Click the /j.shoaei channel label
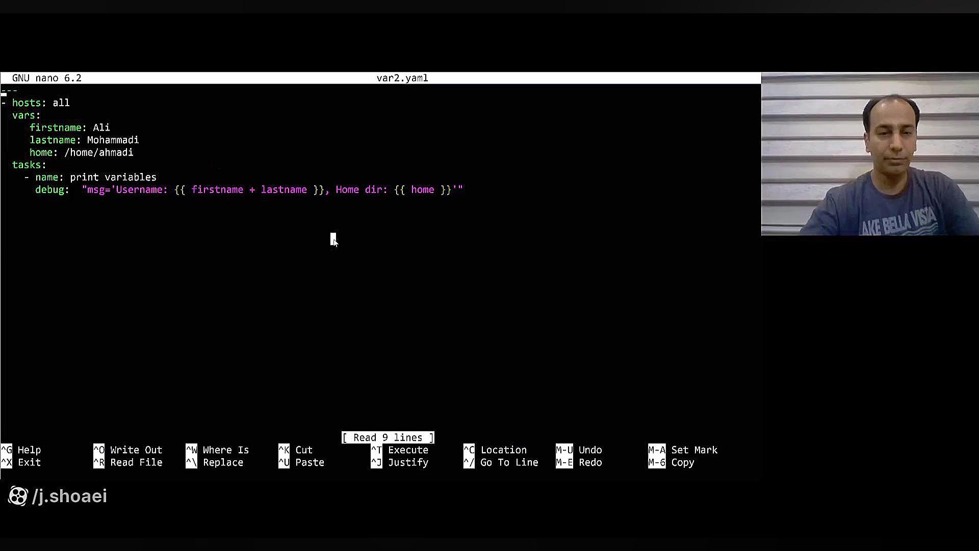The width and height of the screenshot is (979, 551). 69,496
